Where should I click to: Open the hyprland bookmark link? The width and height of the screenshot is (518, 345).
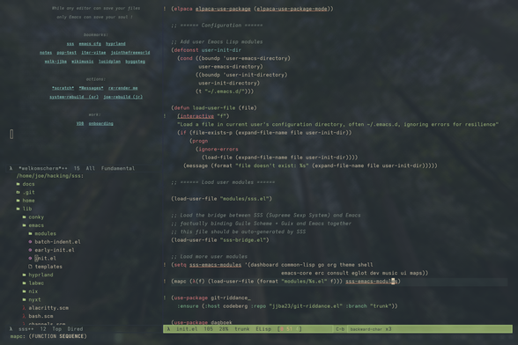click(x=115, y=44)
